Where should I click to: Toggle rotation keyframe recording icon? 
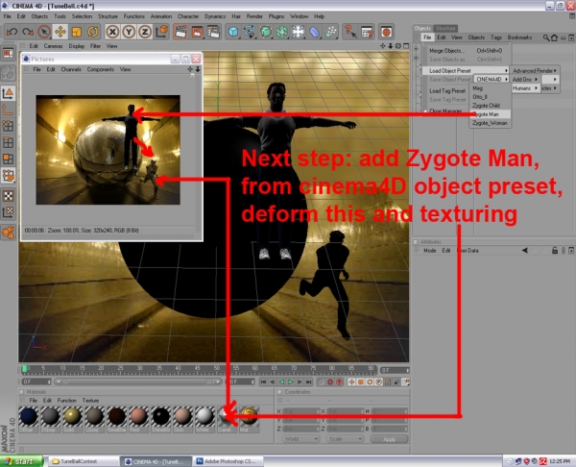pos(370,382)
